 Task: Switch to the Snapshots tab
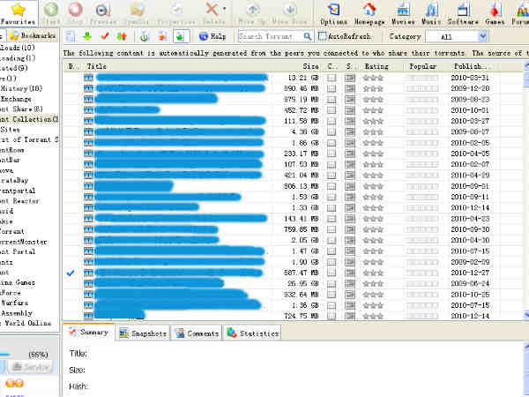coord(142,333)
